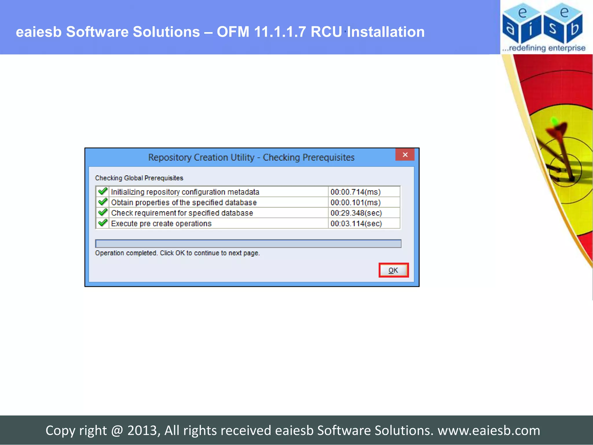
Task: Select 'Check requirement for specified database' text
Action: click(x=182, y=213)
